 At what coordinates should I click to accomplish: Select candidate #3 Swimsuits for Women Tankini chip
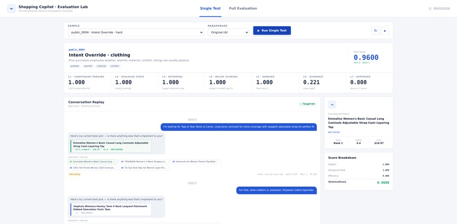pos(195,162)
